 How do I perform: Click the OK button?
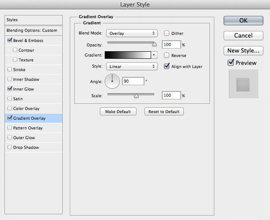[x=243, y=21]
